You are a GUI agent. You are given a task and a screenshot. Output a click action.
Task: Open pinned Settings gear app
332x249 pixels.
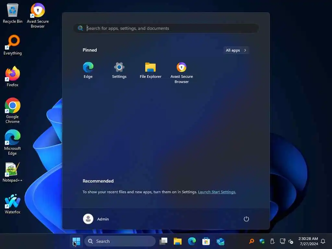click(x=119, y=70)
